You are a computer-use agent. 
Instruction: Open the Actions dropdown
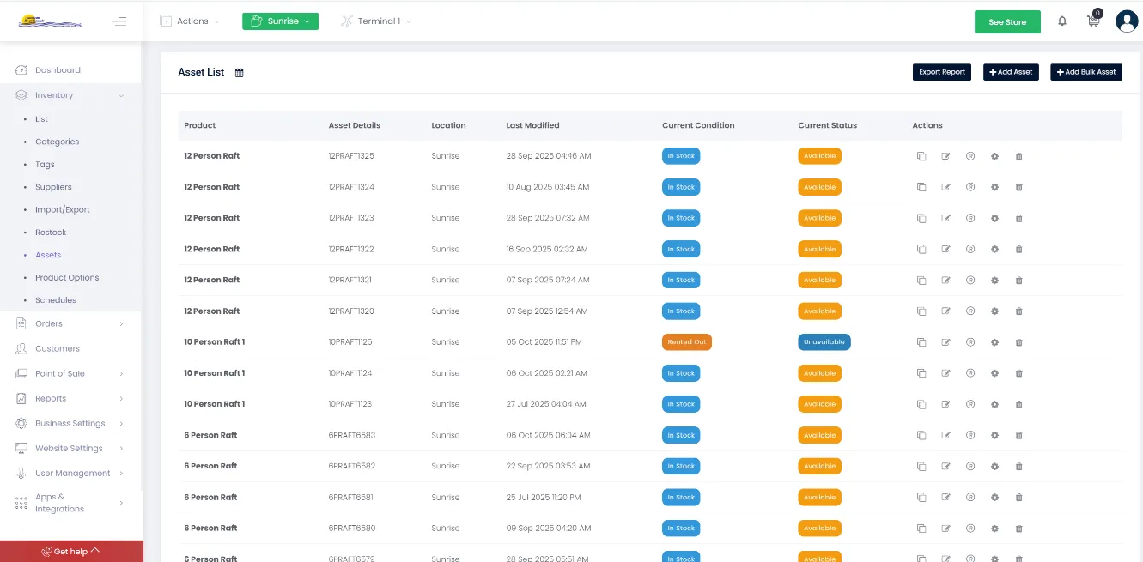(188, 21)
